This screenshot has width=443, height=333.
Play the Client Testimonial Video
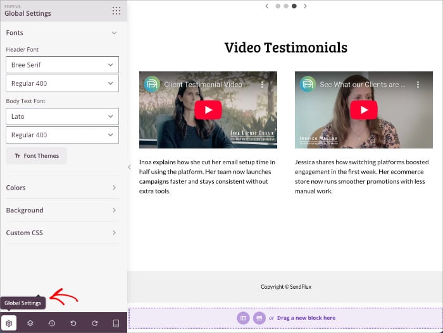point(208,110)
